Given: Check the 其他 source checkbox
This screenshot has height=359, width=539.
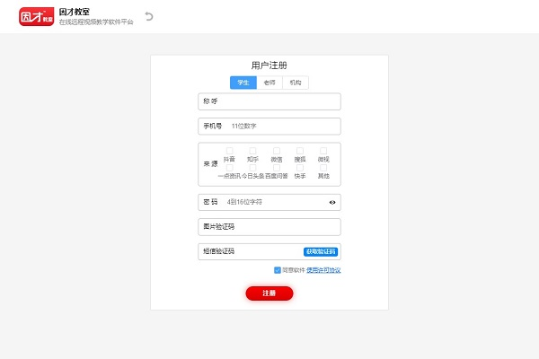Looking at the screenshot, I should coord(323,168).
